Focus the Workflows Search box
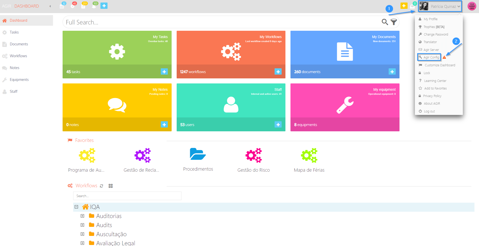 (127, 196)
